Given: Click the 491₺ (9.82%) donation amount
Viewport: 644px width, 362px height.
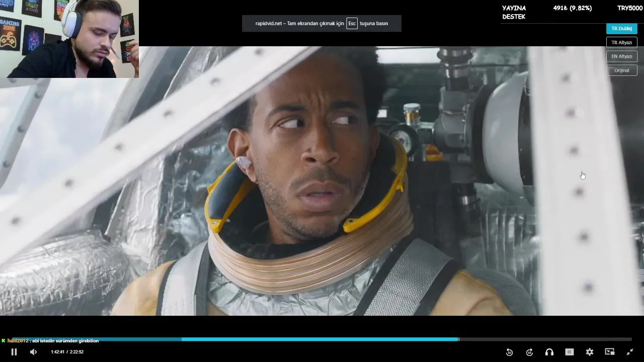Looking at the screenshot, I should pyautogui.click(x=573, y=8).
